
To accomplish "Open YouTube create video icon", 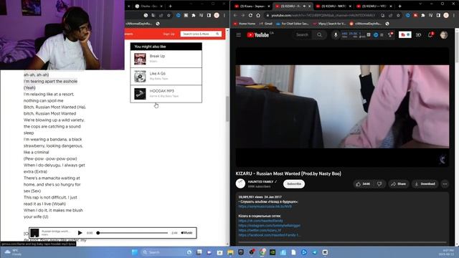I will pyautogui.click(x=419, y=35).
